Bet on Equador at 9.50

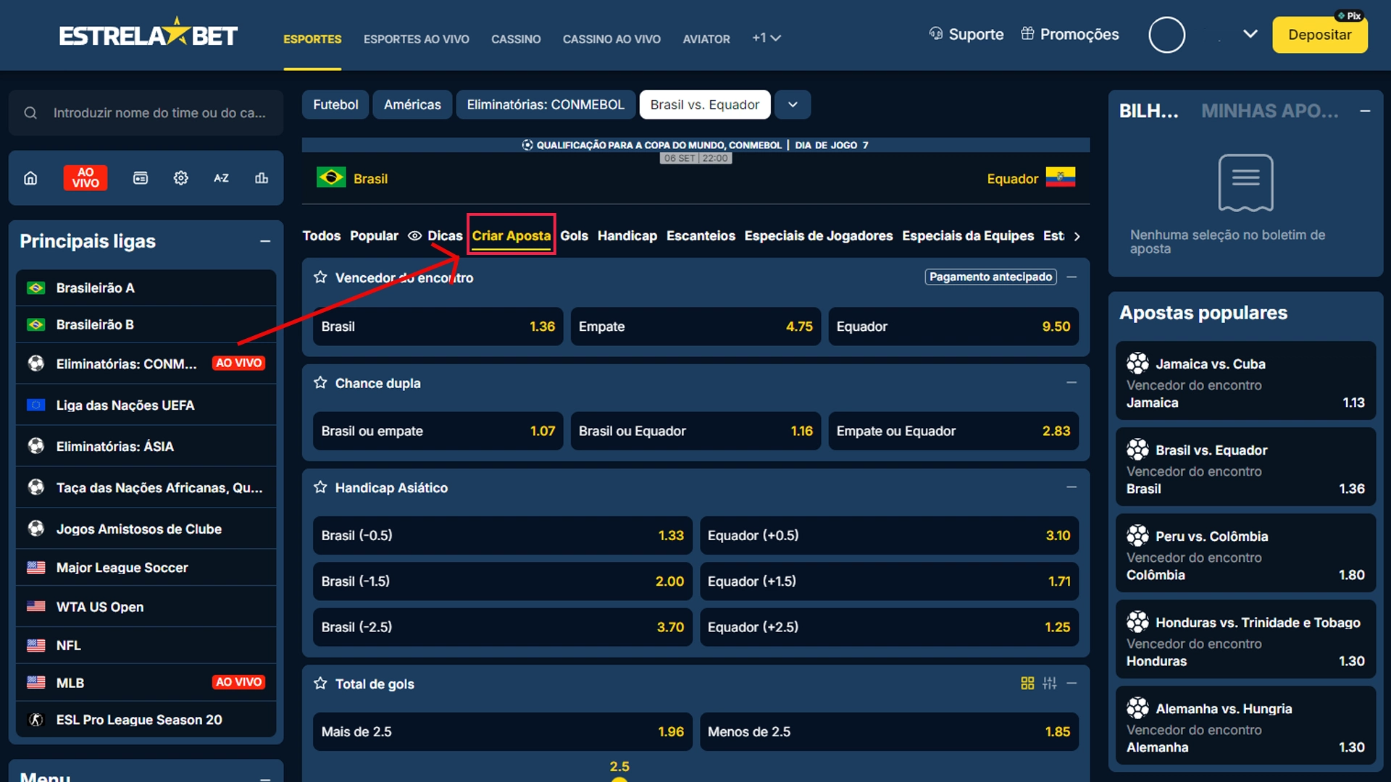pyautogui.click(x=953, y=327)
